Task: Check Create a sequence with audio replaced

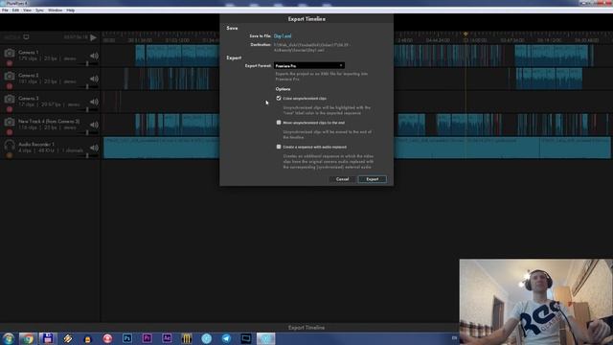Action: point(279,147)
